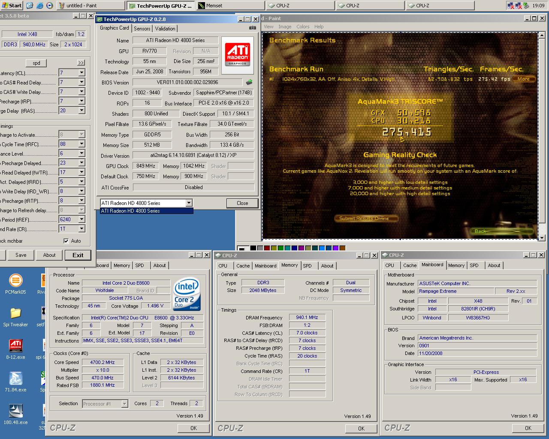
Task: Open the RAS Precharge (tRP) dropdown in Memset
Action: point(81,101)
